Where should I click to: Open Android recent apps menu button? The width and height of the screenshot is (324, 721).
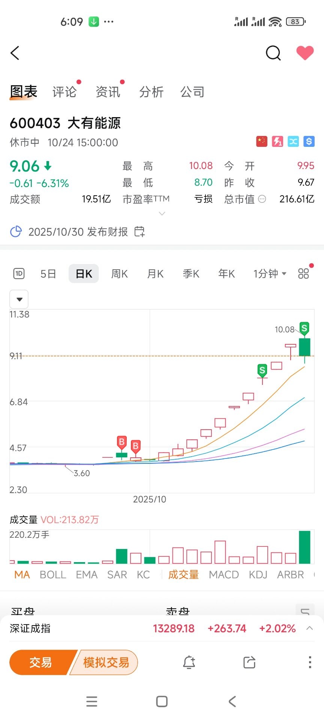coord(91,701)
